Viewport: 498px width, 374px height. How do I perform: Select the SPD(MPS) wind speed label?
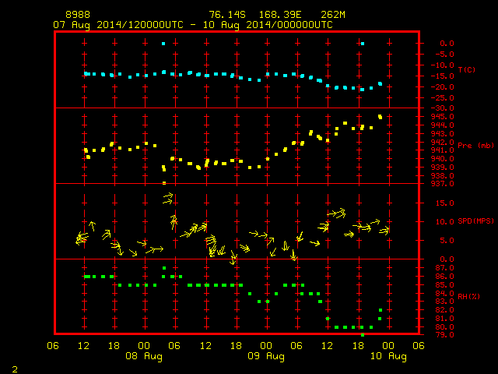click(475, 221)
